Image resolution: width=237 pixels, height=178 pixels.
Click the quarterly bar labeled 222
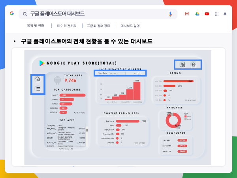(108, 99)
